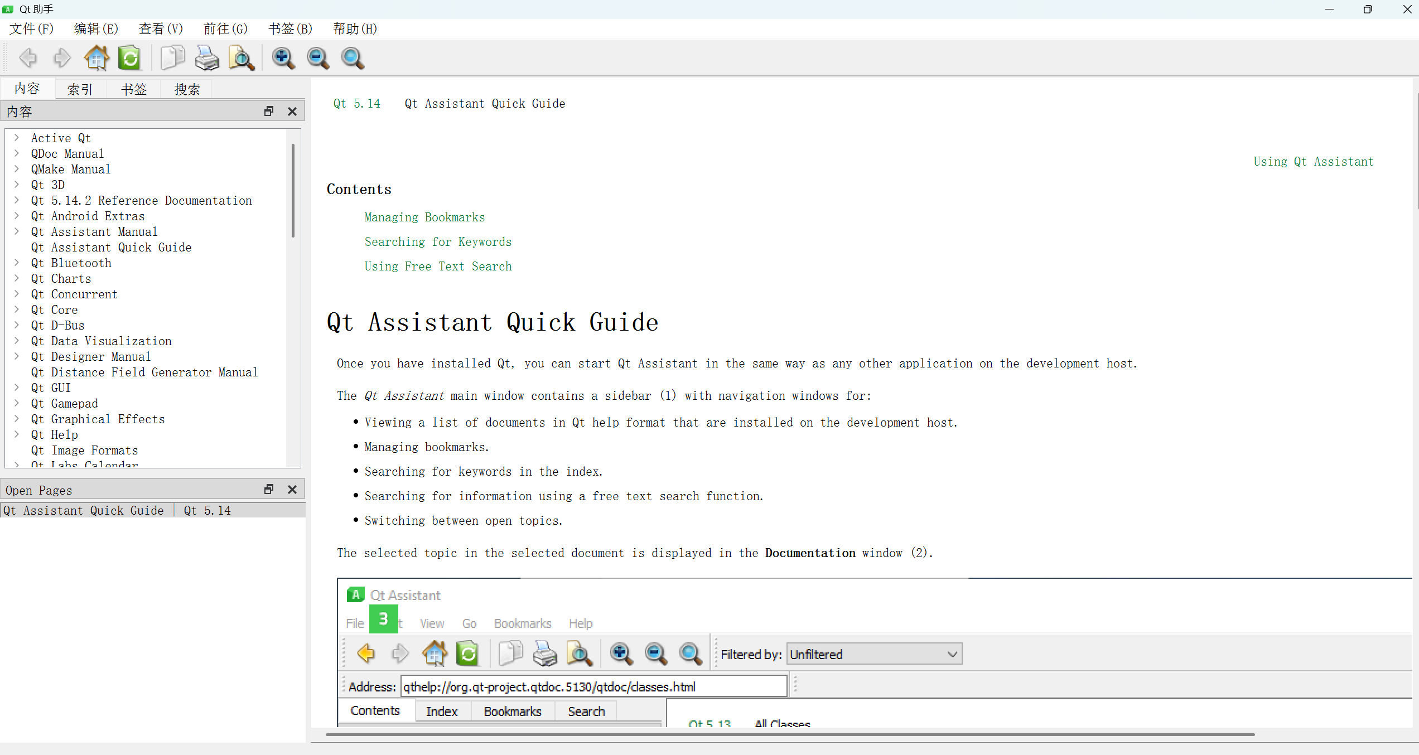Jump to Using Free Text Search section
Screen dimensions: 1419x755
438,266
